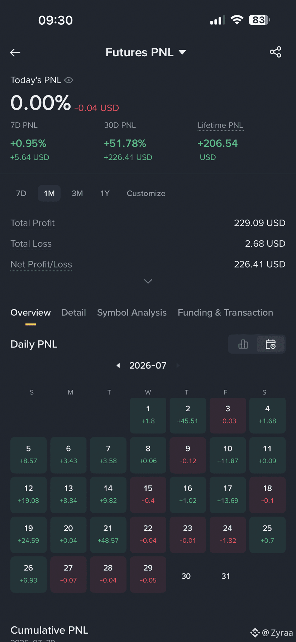Select July 21 calendar cell
296x642 pixels.
[x=108, y=535]
